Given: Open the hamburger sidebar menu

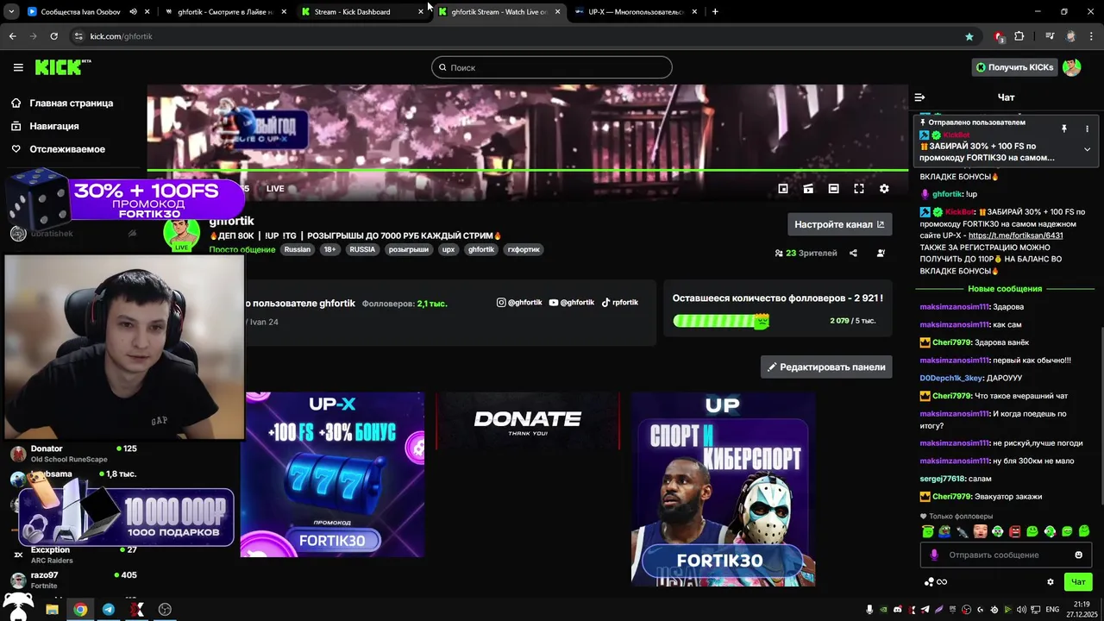Looking at the screenshot, I should click(x=18, y=67).
